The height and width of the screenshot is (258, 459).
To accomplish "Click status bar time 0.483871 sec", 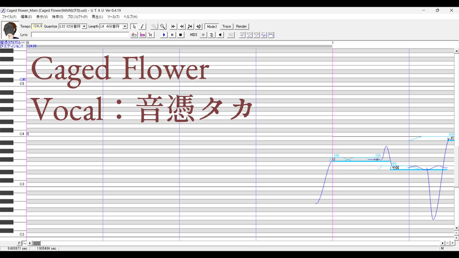I will (18, 248).
